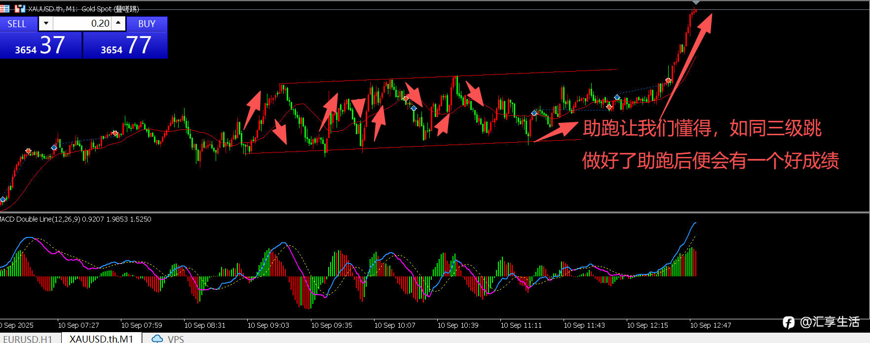Click the cloud icon on the VPS tab
This screenshot has height=343, width=870.
click(157, 339)
